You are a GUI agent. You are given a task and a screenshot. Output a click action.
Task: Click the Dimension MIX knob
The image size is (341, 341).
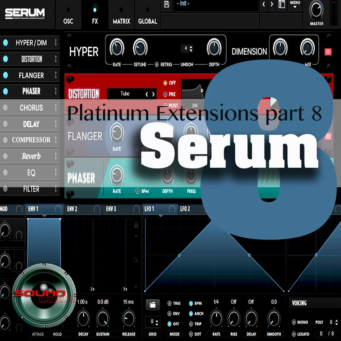307,48
